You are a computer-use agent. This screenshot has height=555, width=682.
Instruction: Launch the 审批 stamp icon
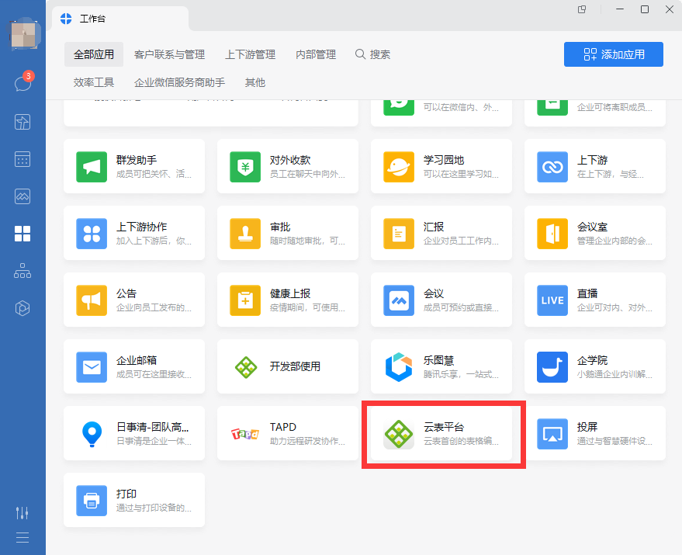click(245, 234)
